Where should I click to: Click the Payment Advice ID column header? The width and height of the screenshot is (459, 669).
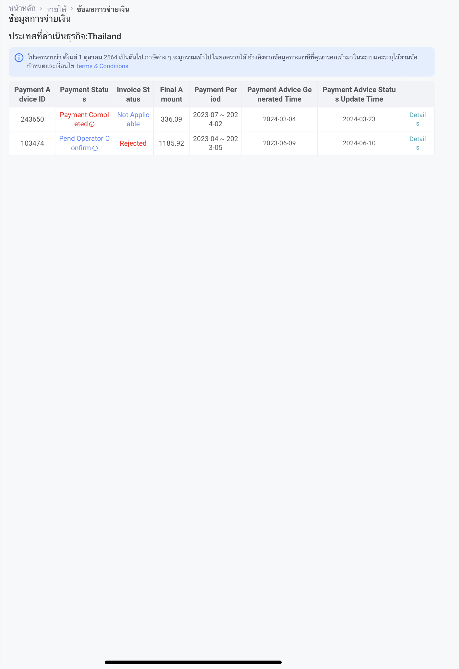point(32,94)
